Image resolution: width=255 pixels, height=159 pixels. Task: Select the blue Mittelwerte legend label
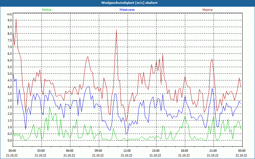pos(127,10)
